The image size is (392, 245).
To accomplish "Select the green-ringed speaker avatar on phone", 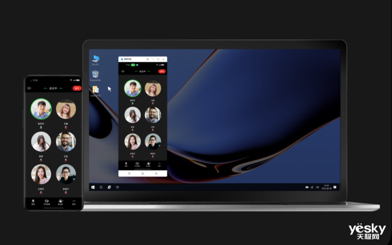I will [x=41, y=109].
